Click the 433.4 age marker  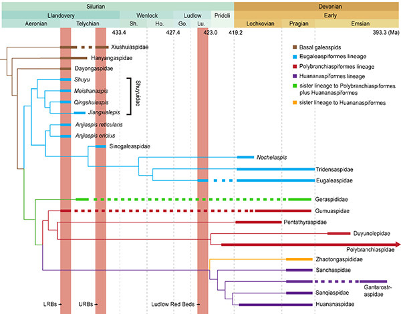[x=120, y=32]
